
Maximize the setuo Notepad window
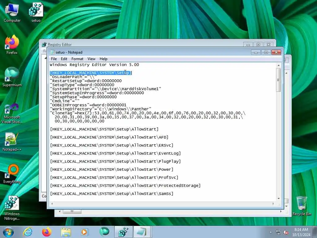coord(266,52)
